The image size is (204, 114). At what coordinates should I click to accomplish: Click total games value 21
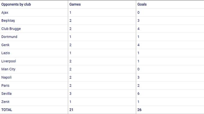tap(71, 110)
